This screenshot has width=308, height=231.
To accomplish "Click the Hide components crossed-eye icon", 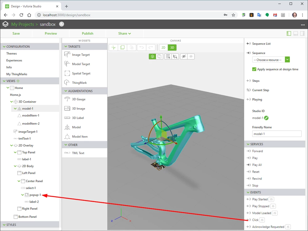I will (184, 57).
